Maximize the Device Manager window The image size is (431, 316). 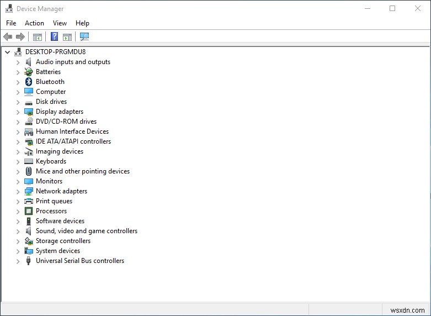click(392, 8)
